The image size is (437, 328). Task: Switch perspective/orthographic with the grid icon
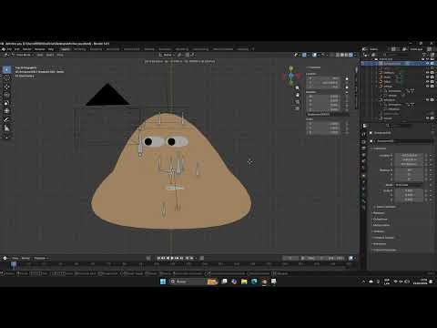(297, 108)
